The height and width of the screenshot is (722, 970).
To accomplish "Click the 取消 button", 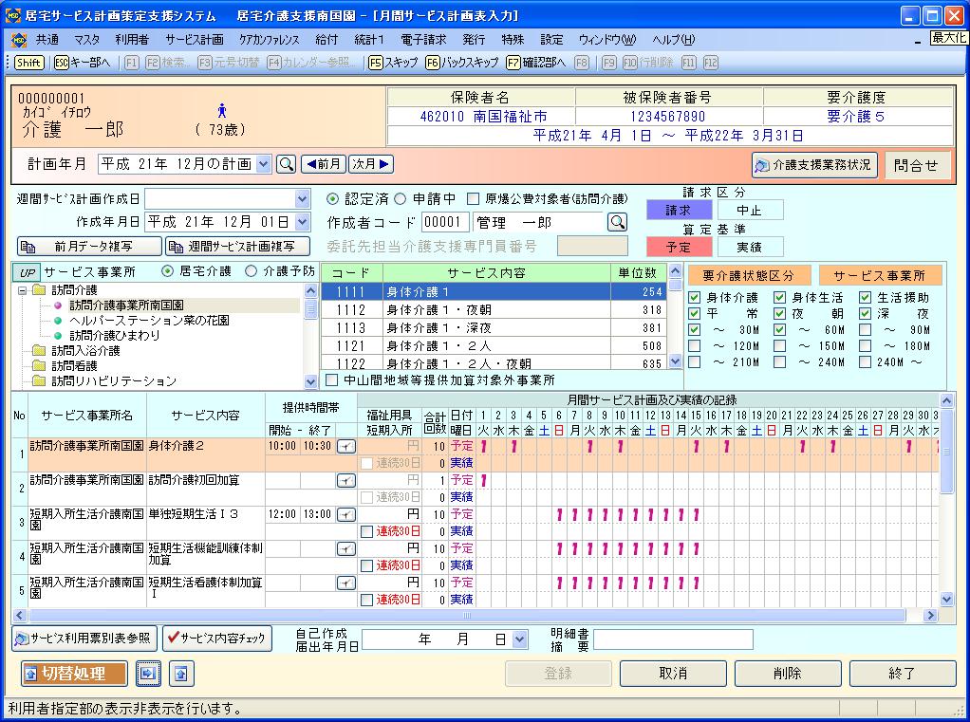I will click(673, 674).
